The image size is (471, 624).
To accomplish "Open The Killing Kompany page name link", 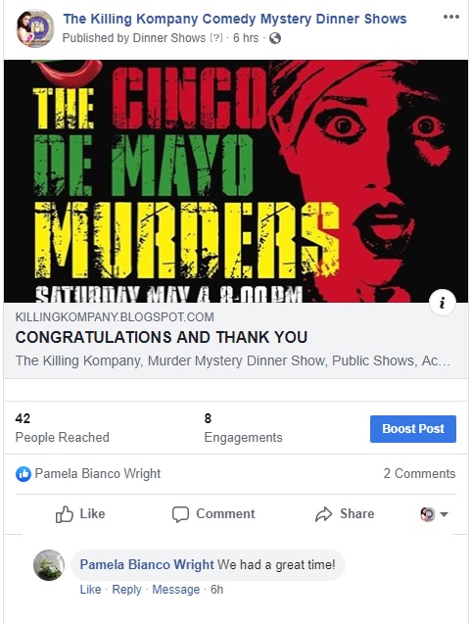I will 235,19.
